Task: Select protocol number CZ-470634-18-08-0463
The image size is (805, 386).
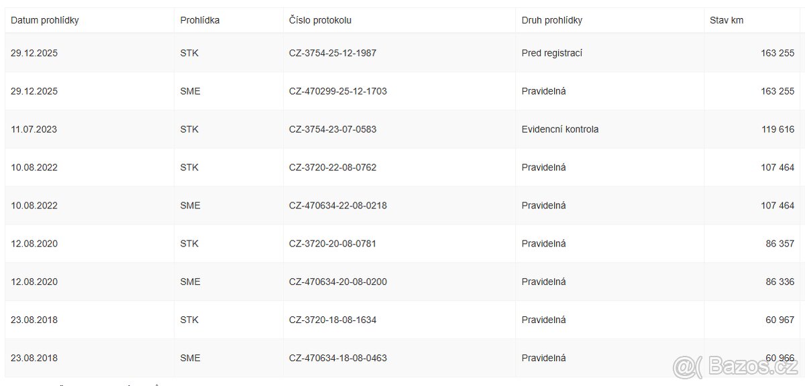Action: coord(338,359)
